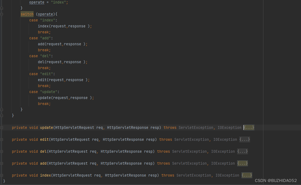Click the collapse marker next to the switch statement
301x185 pixels.
coord(2,14)
